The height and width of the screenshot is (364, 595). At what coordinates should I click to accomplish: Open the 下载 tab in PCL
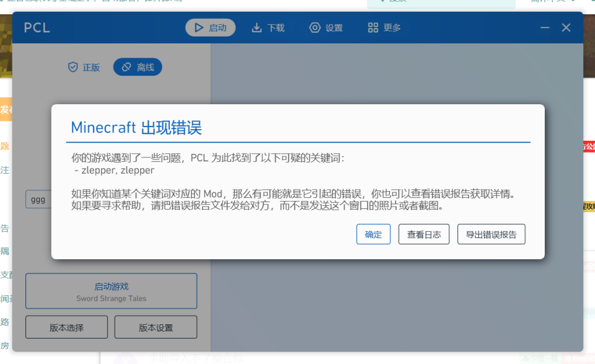click(x=268, y=28)
